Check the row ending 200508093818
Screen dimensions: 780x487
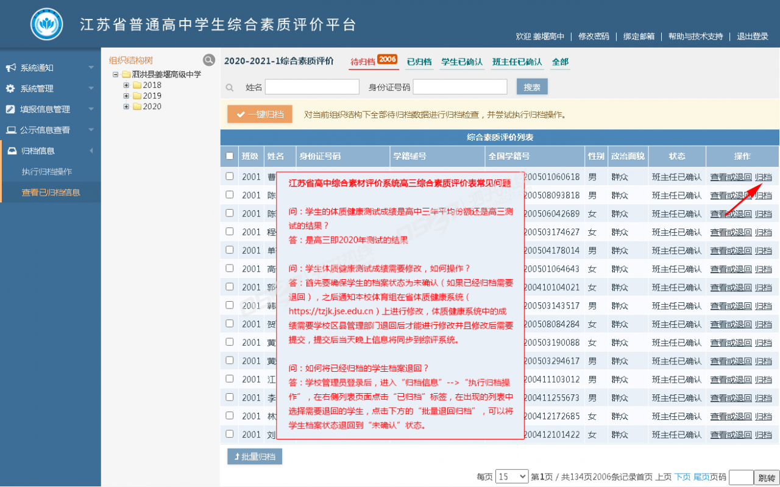(230, 194)
